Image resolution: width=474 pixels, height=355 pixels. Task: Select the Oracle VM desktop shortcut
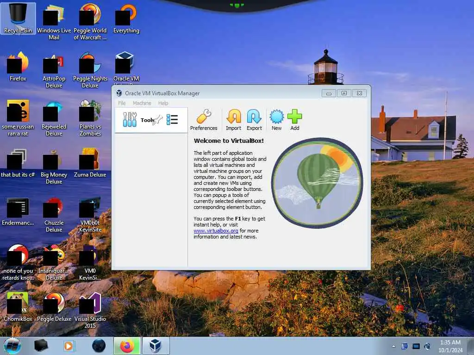126,67
